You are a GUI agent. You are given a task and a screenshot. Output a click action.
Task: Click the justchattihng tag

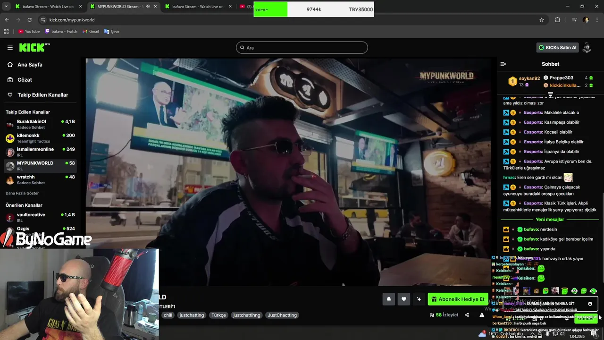point(247,315)
